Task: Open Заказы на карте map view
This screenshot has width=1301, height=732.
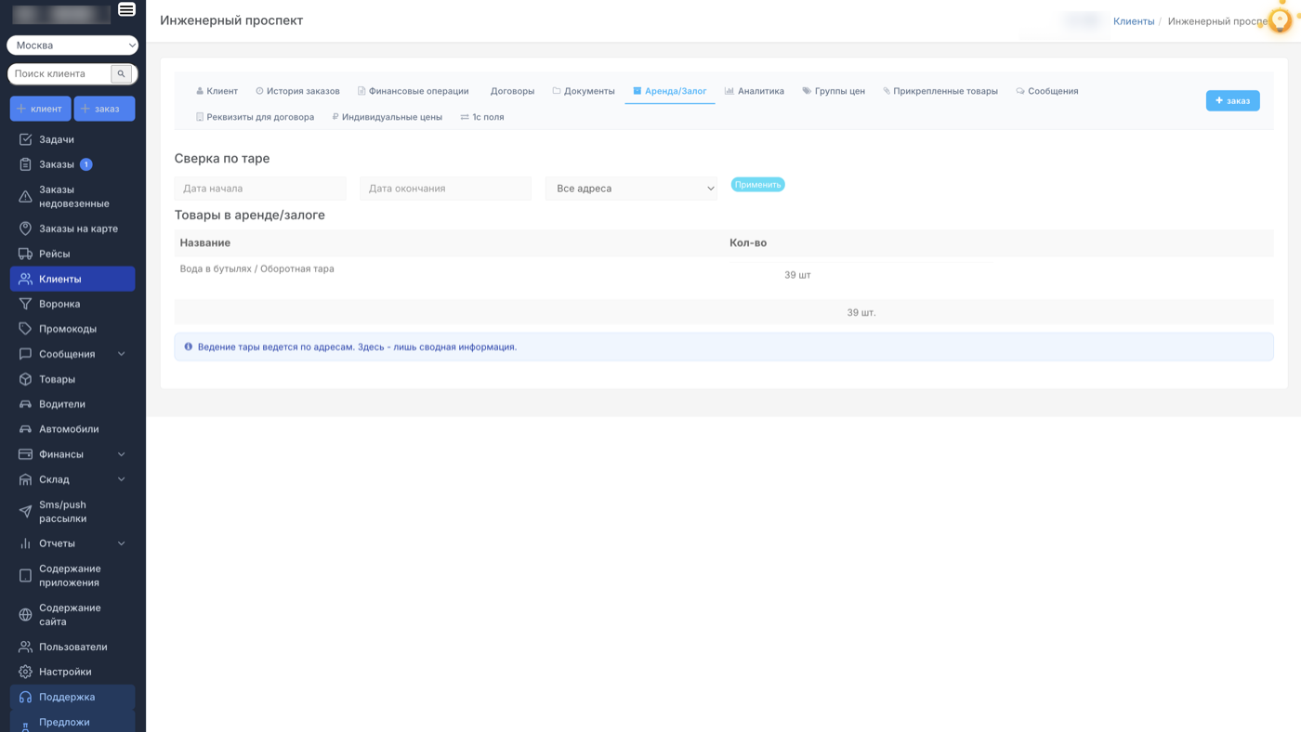Action: [78, 229]
